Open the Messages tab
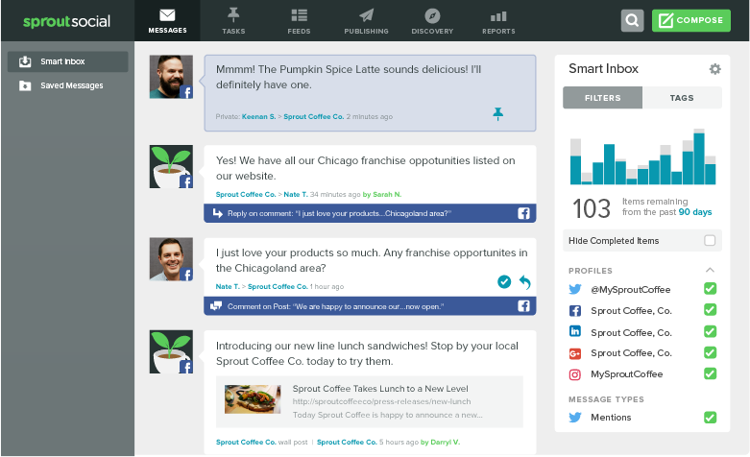 (167, 20)
